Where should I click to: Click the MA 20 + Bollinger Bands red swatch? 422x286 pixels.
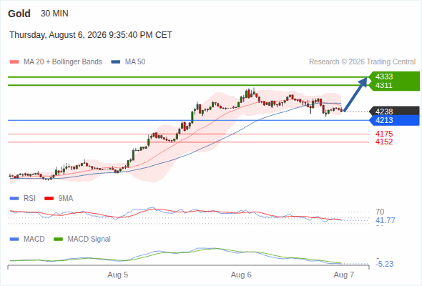pyautogui.click(x=14, y=62)
